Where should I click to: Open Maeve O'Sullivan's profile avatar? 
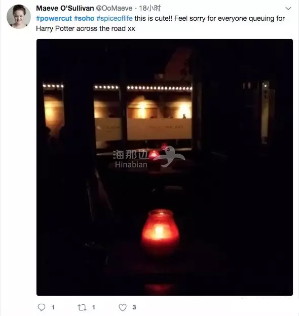[x=19, y=17]
